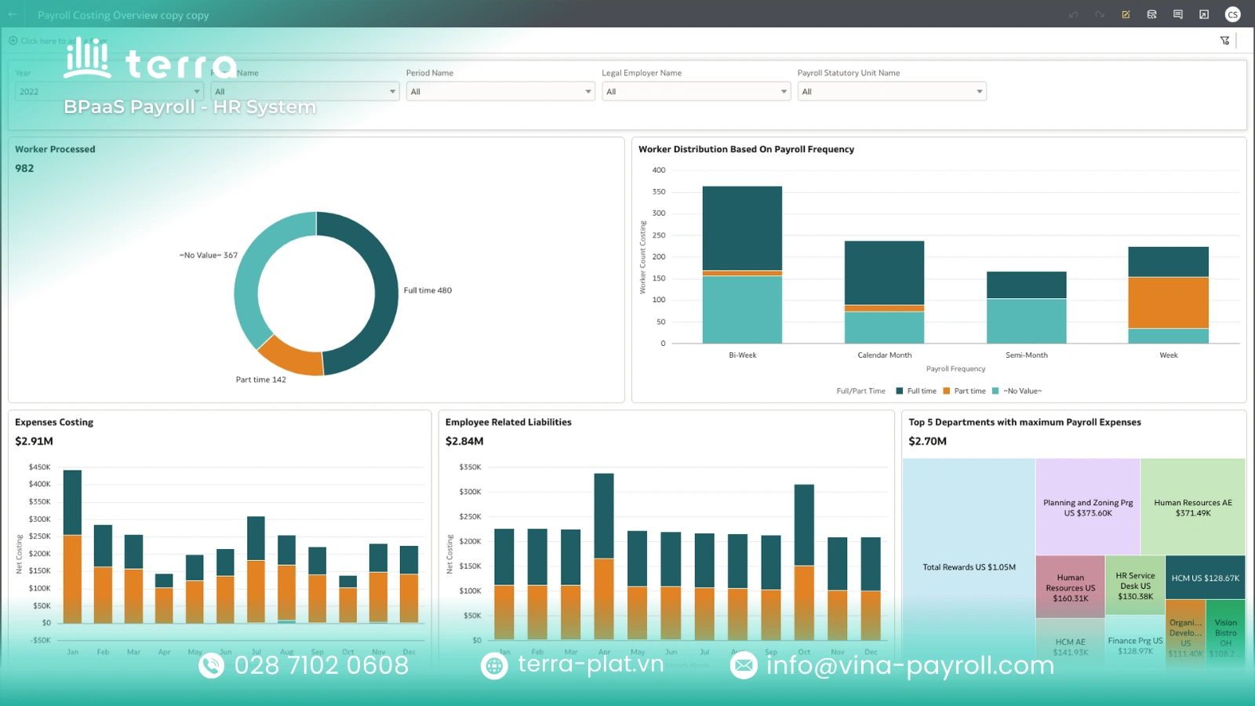Image resolution: width=1255 pixels, height=706 pixels.
Task: Select the Human Resources US $160.31K tile
Action: tap(1070, 588)
